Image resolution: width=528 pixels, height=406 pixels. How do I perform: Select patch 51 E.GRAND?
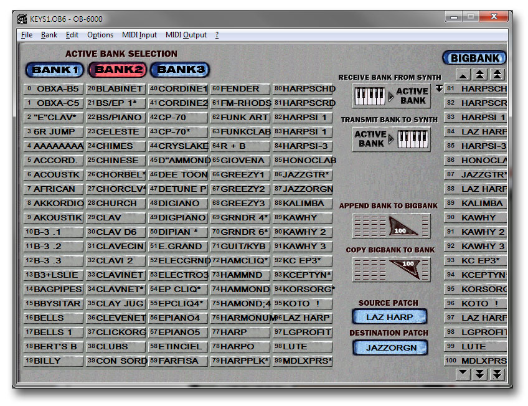(x=178, y=247)
